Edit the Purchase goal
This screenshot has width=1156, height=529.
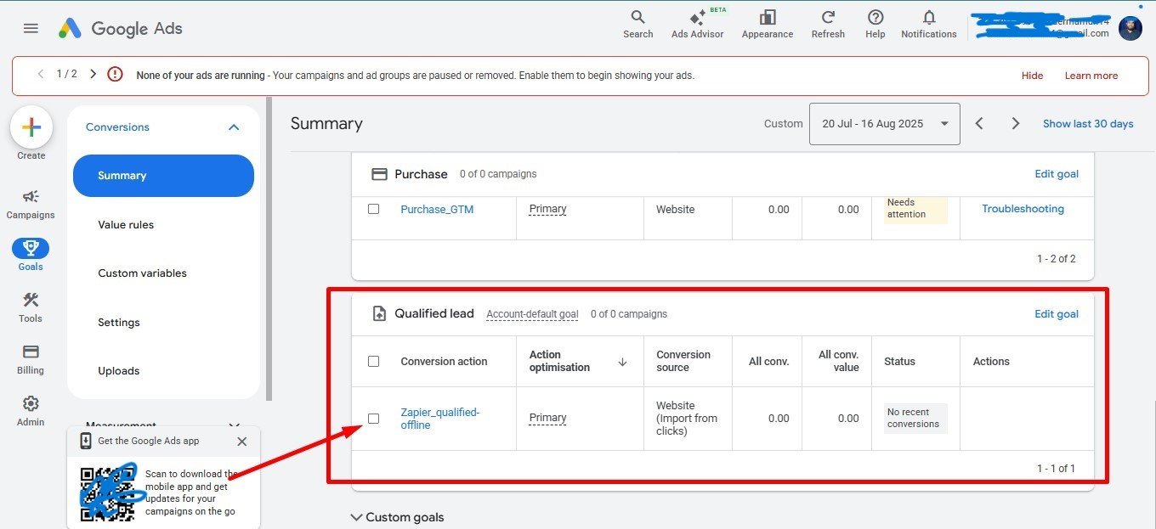coord(1057,174)
